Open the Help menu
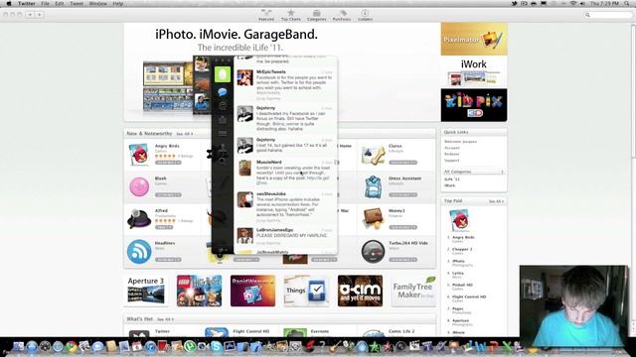 (117, 3)
